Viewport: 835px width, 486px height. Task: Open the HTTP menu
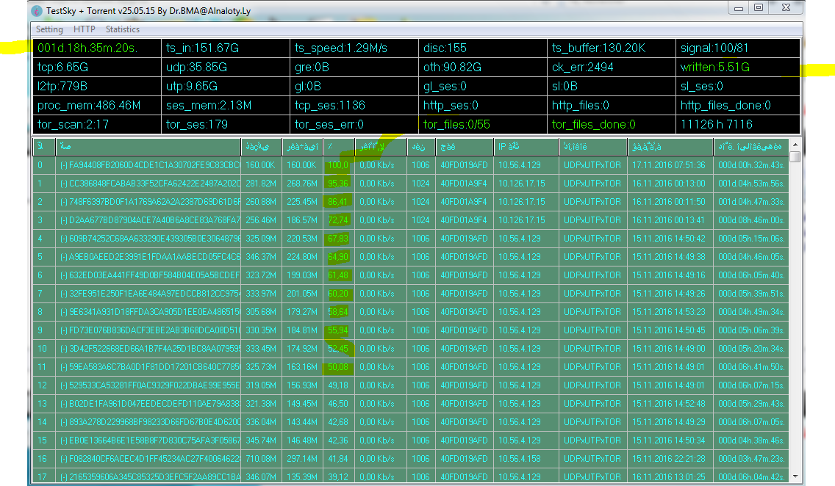(85, 29)
